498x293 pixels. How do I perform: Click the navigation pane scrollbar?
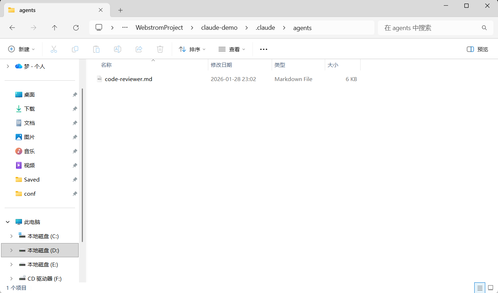(x=83, y=165)
